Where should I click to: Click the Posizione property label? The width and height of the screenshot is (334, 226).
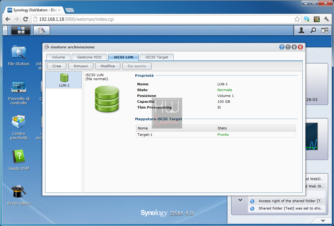(x=147, y=96)
